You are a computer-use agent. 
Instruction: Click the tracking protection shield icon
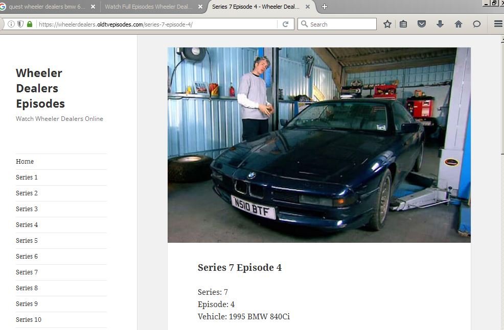coord(20,24)
